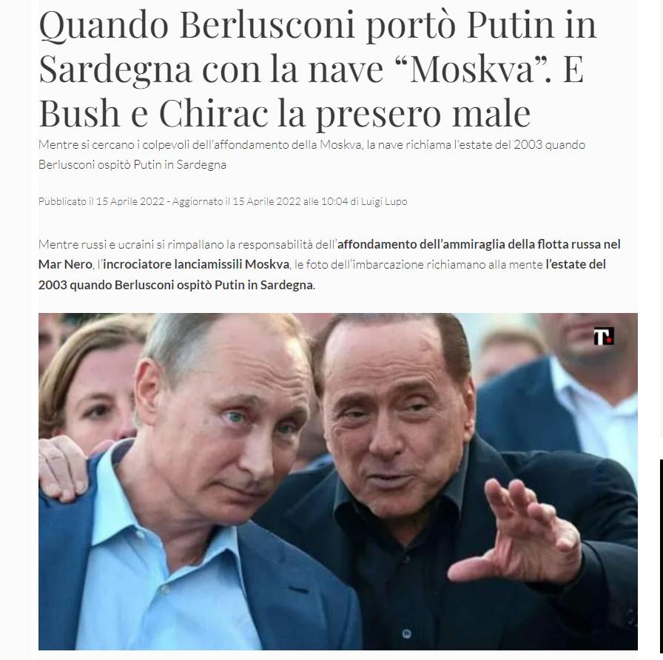This screenshot has height=660, width=663.
Task: Click the light scrollbar track at right edge
Action: pos(662,218)
